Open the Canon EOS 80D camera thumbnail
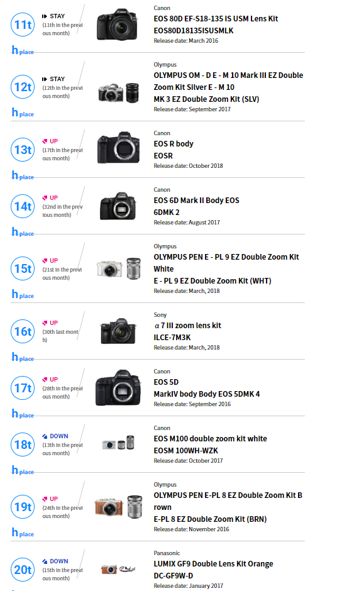The width and height of the screenshot is (364, 591). coord(117,25)
